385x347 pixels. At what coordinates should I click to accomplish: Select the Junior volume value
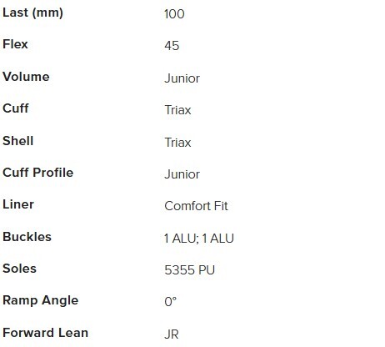tap(182, 78)
